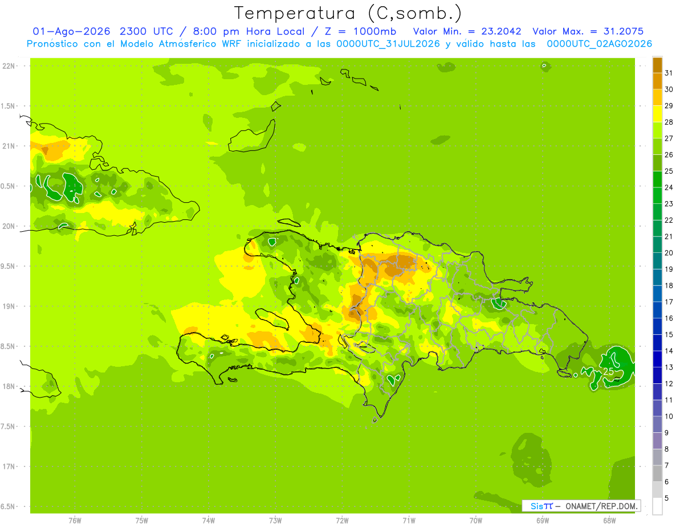Click the "71W" longitude tick label
Screen dimensions: 684x528
(409, 521)
